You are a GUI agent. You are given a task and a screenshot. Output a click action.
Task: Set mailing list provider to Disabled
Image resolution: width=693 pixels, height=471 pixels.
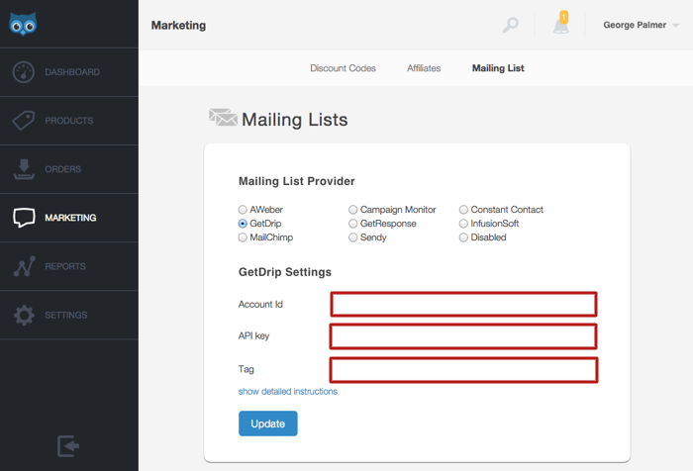[463, 237]
